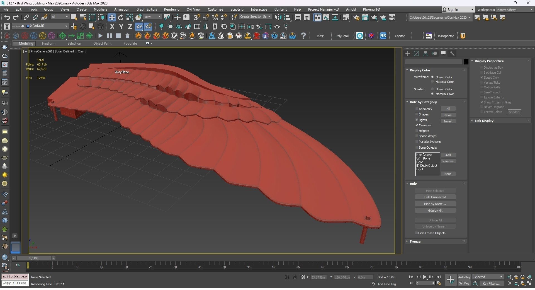
Task: Switch to the Freeform ribbon tab
Action: point(48,43)
